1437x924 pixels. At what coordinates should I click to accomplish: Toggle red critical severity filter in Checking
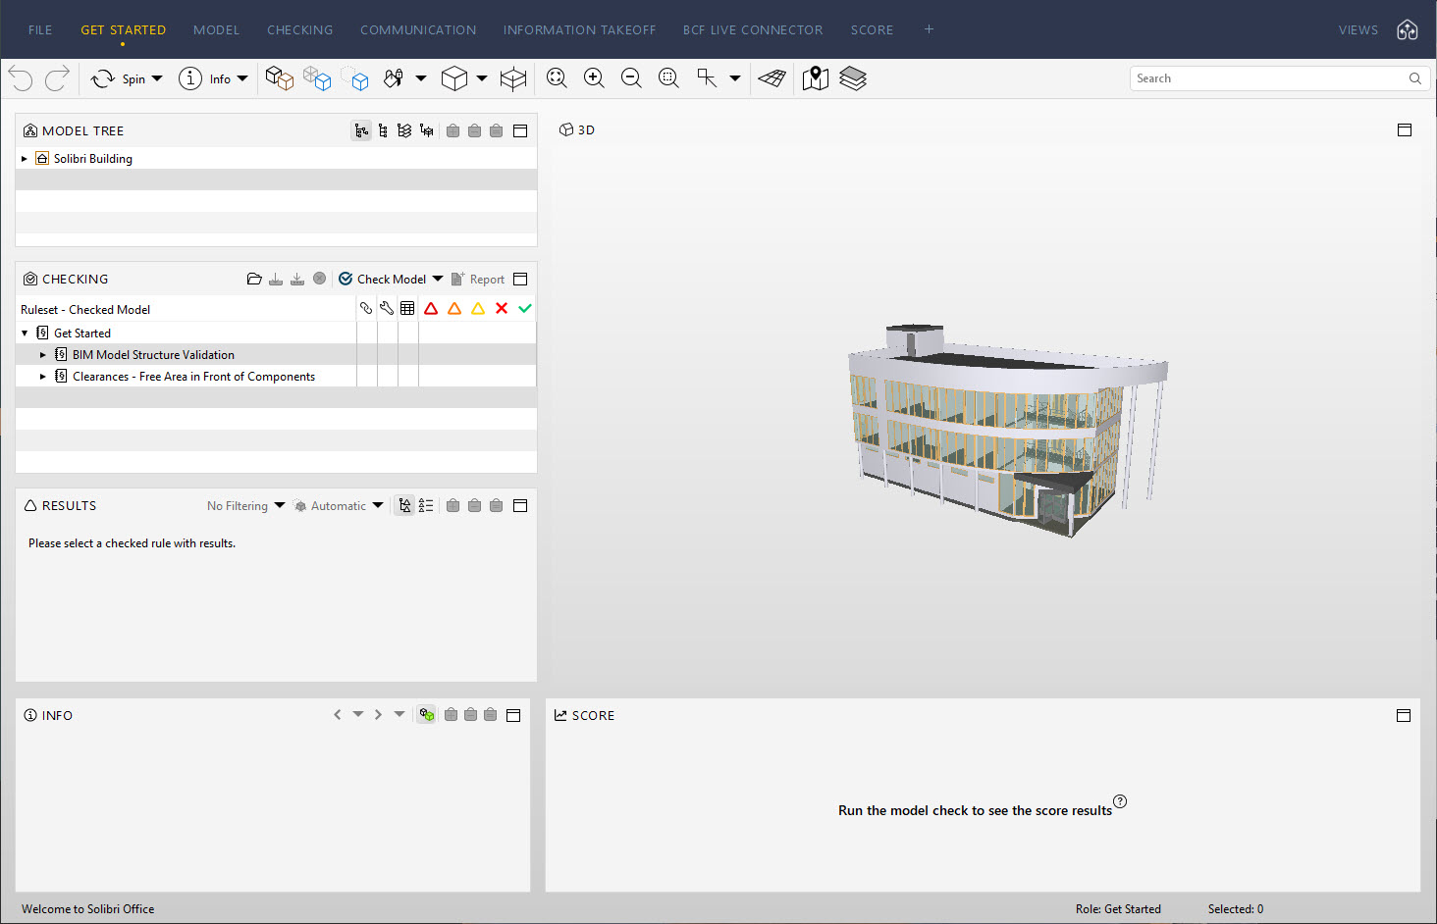431,307
